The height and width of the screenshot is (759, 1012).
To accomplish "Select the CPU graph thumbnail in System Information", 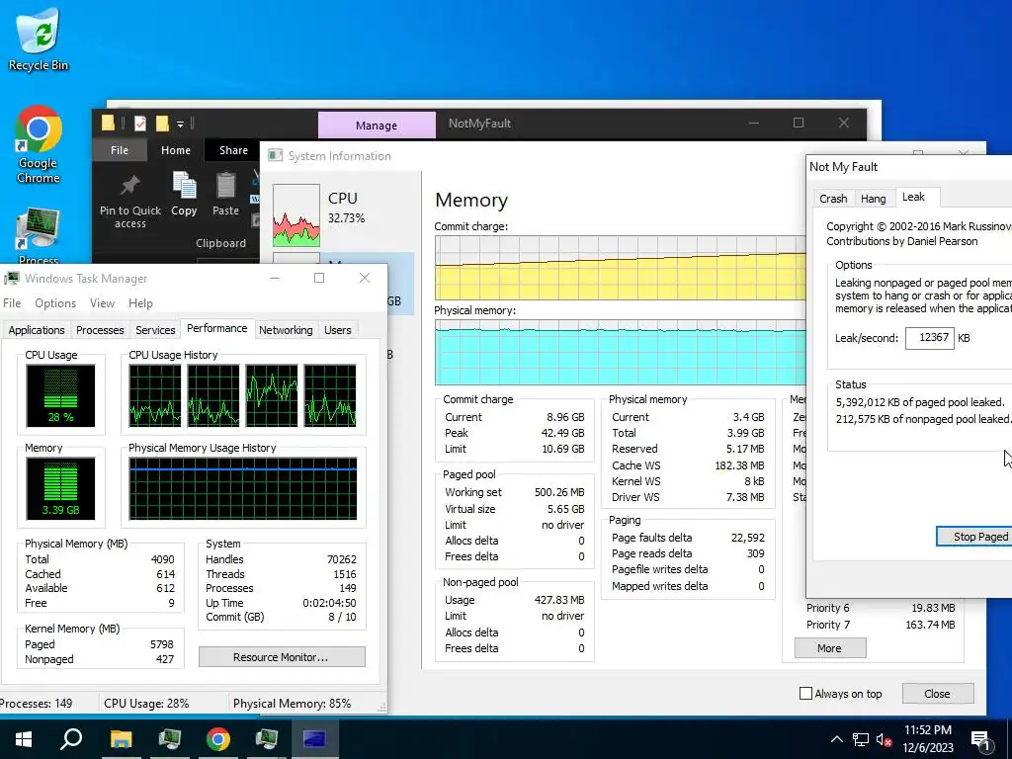I will click(296, 214).
